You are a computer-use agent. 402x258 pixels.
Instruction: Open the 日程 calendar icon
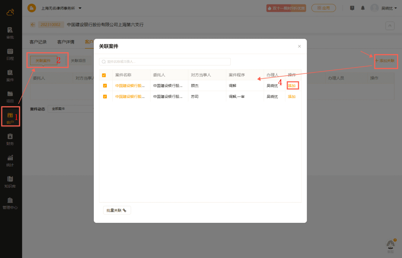(10, 54)
